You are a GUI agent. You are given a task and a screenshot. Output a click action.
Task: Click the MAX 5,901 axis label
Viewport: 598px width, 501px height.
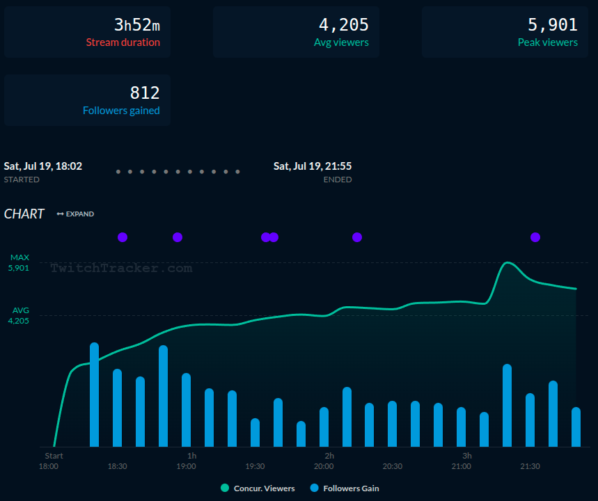click(19, 263)
